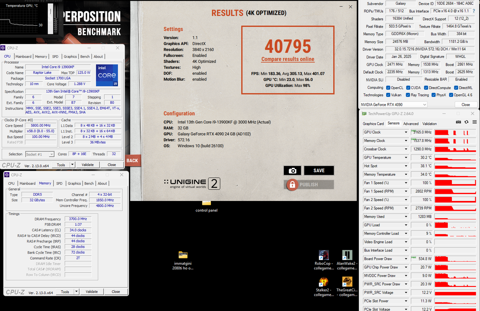Click GPU-Z refresh icon
Screen dimensions: 480x311
(466, 122)
